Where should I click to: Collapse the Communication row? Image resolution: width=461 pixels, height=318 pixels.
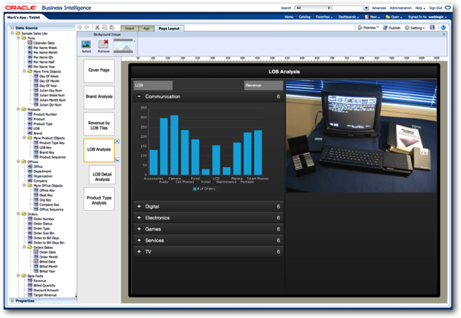point(139,97)
